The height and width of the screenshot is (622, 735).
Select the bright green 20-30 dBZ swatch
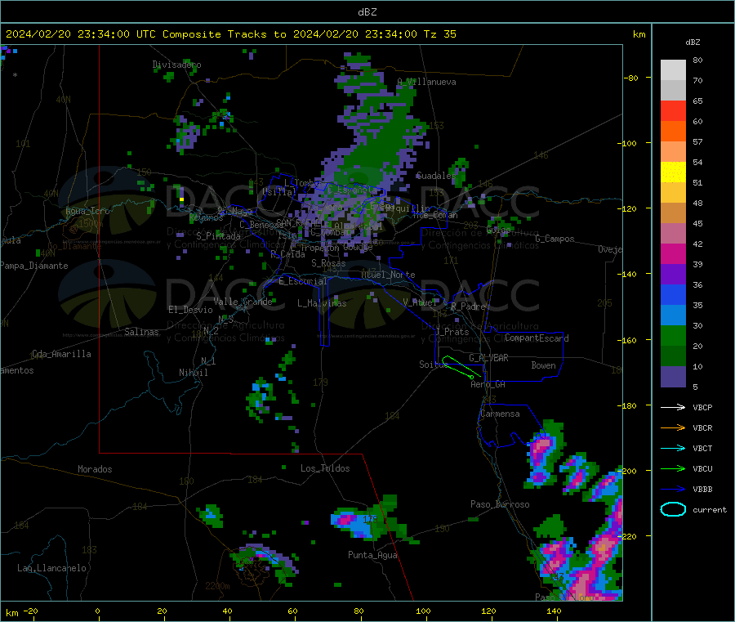click(673, 335)
